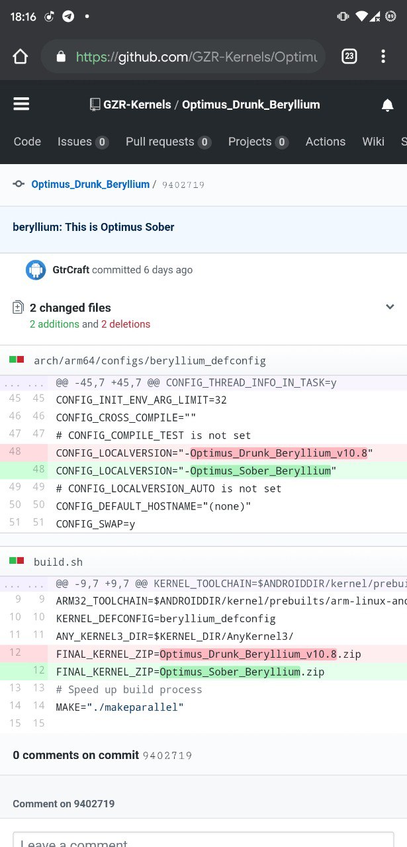Viewport: 407px width, 847px height.
Task: Open GitHub notifications bell
Action: (x=388, y=105)
